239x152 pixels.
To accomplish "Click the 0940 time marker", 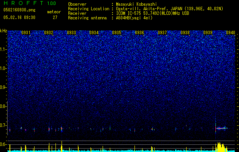I will [x=231, y=33].
